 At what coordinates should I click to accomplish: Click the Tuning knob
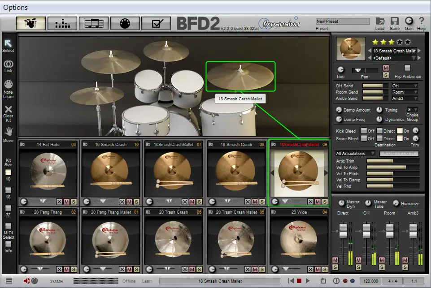pyautogui.click(x=379, y=110)
